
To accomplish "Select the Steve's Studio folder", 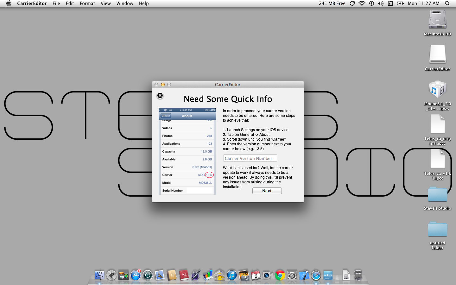I will pyautogui.click(x=438, y=198).
